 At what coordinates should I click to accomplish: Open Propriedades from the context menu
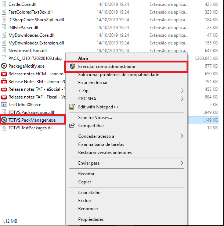click(x=91, y=219)
